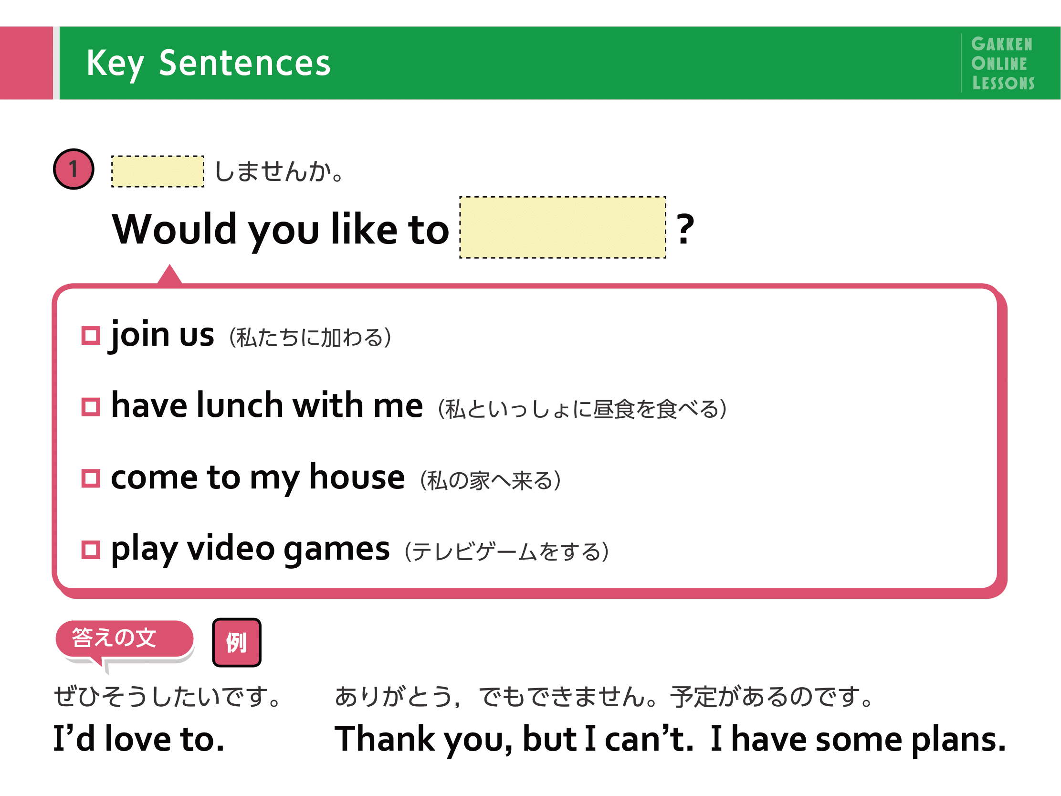Select the phrase 'join us'

[x=162, y=334]
